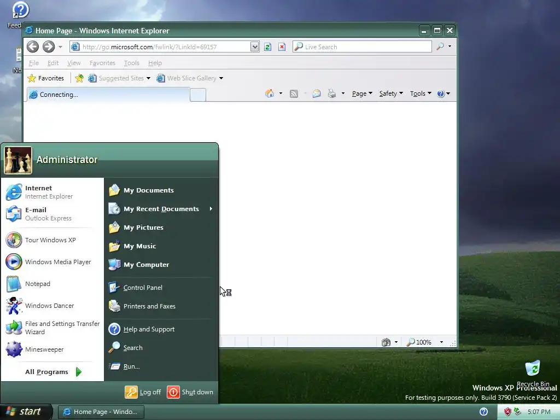Viewport: 560px width, 420px height.
Task: Open E-mail Outlook Express
Action: click(x=52, y=214)
